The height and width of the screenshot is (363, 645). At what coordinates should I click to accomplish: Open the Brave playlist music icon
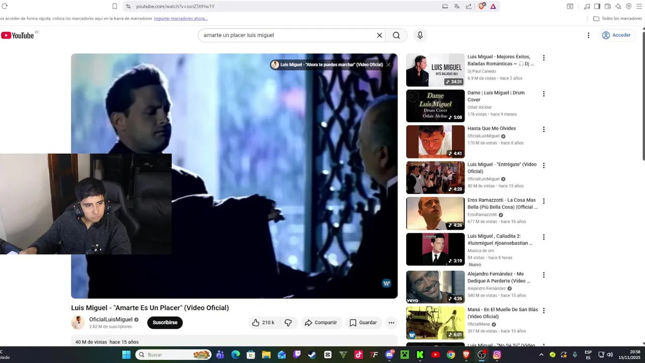(587, 6)
